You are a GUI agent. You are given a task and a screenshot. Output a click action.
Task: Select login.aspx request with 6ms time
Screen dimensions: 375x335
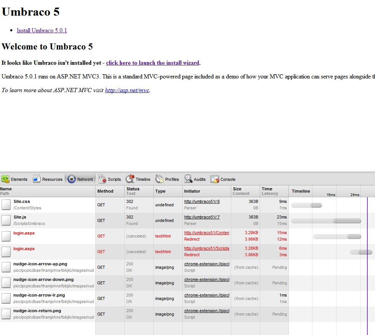coord(24,249)
